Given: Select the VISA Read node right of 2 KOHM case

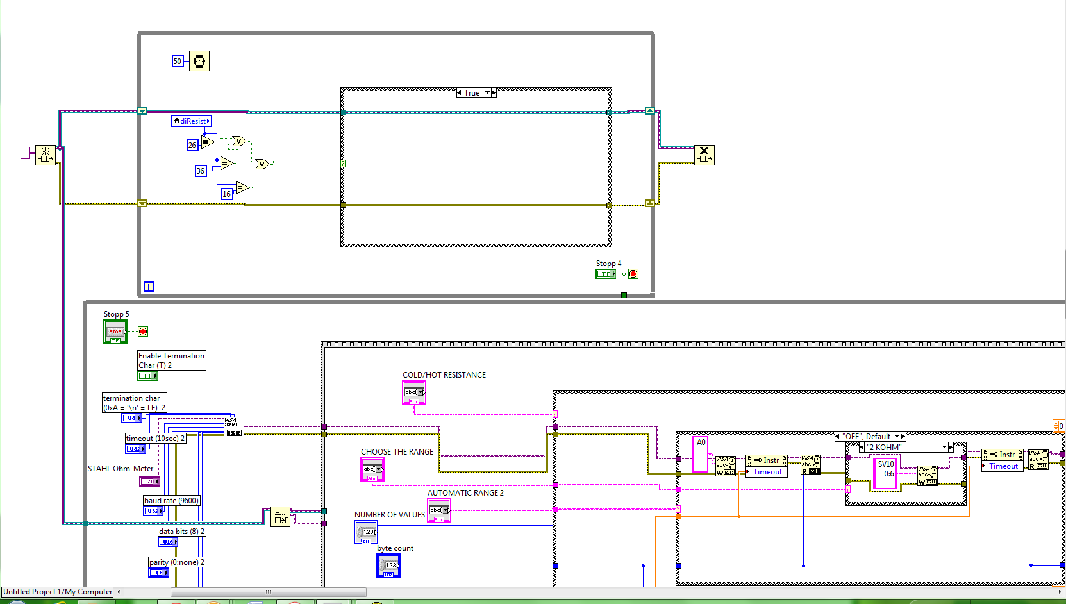Looking at the screenshot, I should tap(1038, 460).
